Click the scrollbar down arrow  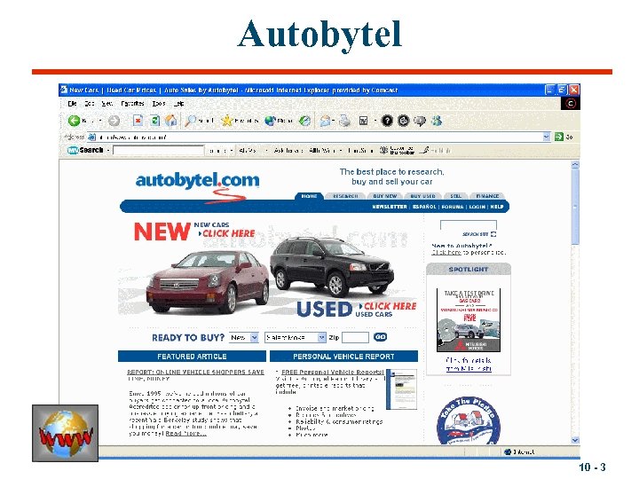click(x=575, y=440)
